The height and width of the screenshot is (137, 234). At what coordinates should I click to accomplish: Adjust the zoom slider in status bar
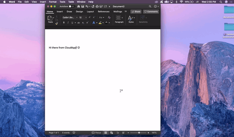[x=139, y=133]
